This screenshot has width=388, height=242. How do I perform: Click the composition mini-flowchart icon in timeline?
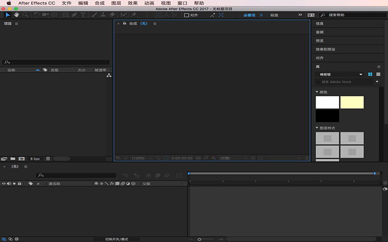pos(125,175)
